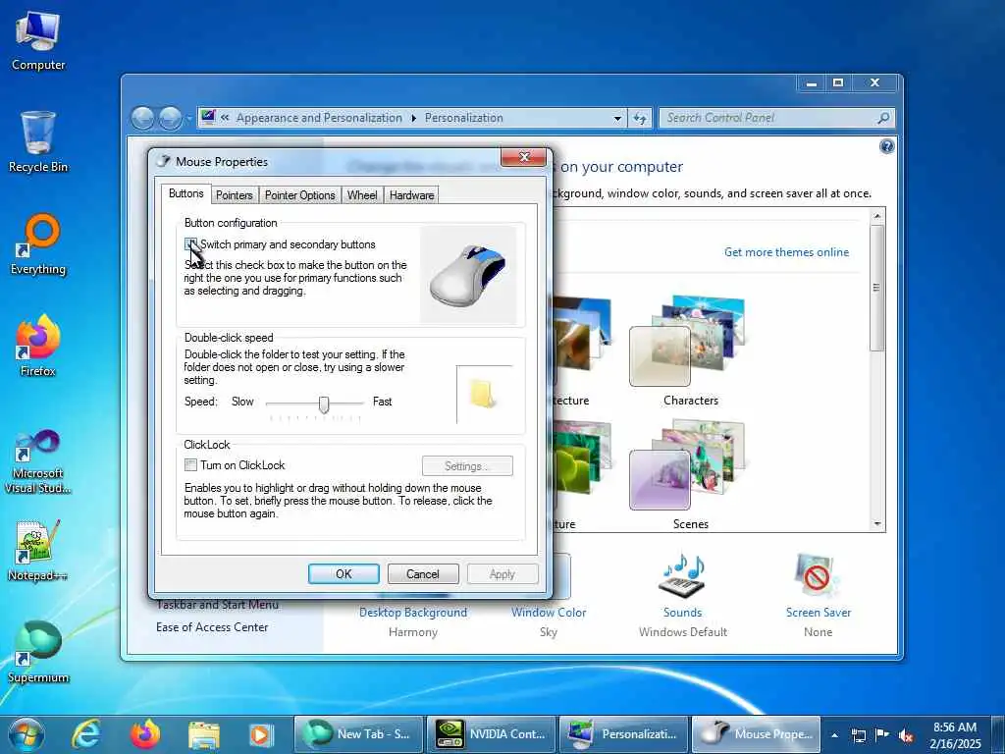The width and height of the screenshot is (1005, 754).
Task: Click the double-click speed slider thumb
Action: coord(324,404)
